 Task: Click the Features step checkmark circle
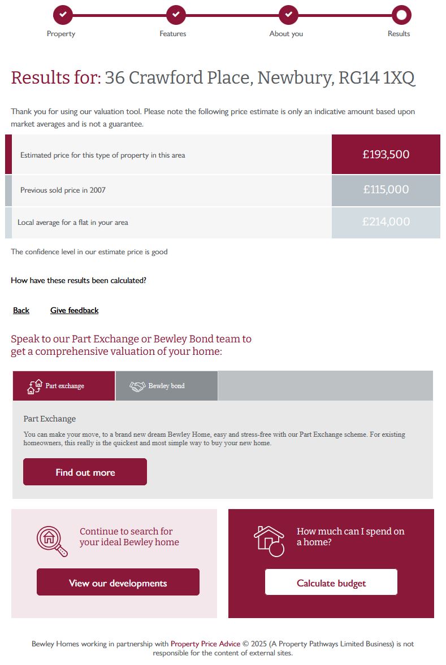pos(176,15)
